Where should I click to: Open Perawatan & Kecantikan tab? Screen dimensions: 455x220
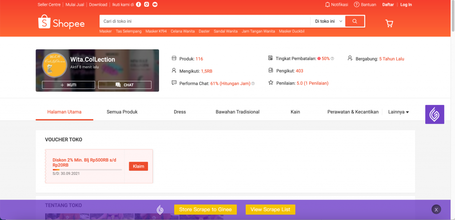point(353,112)
